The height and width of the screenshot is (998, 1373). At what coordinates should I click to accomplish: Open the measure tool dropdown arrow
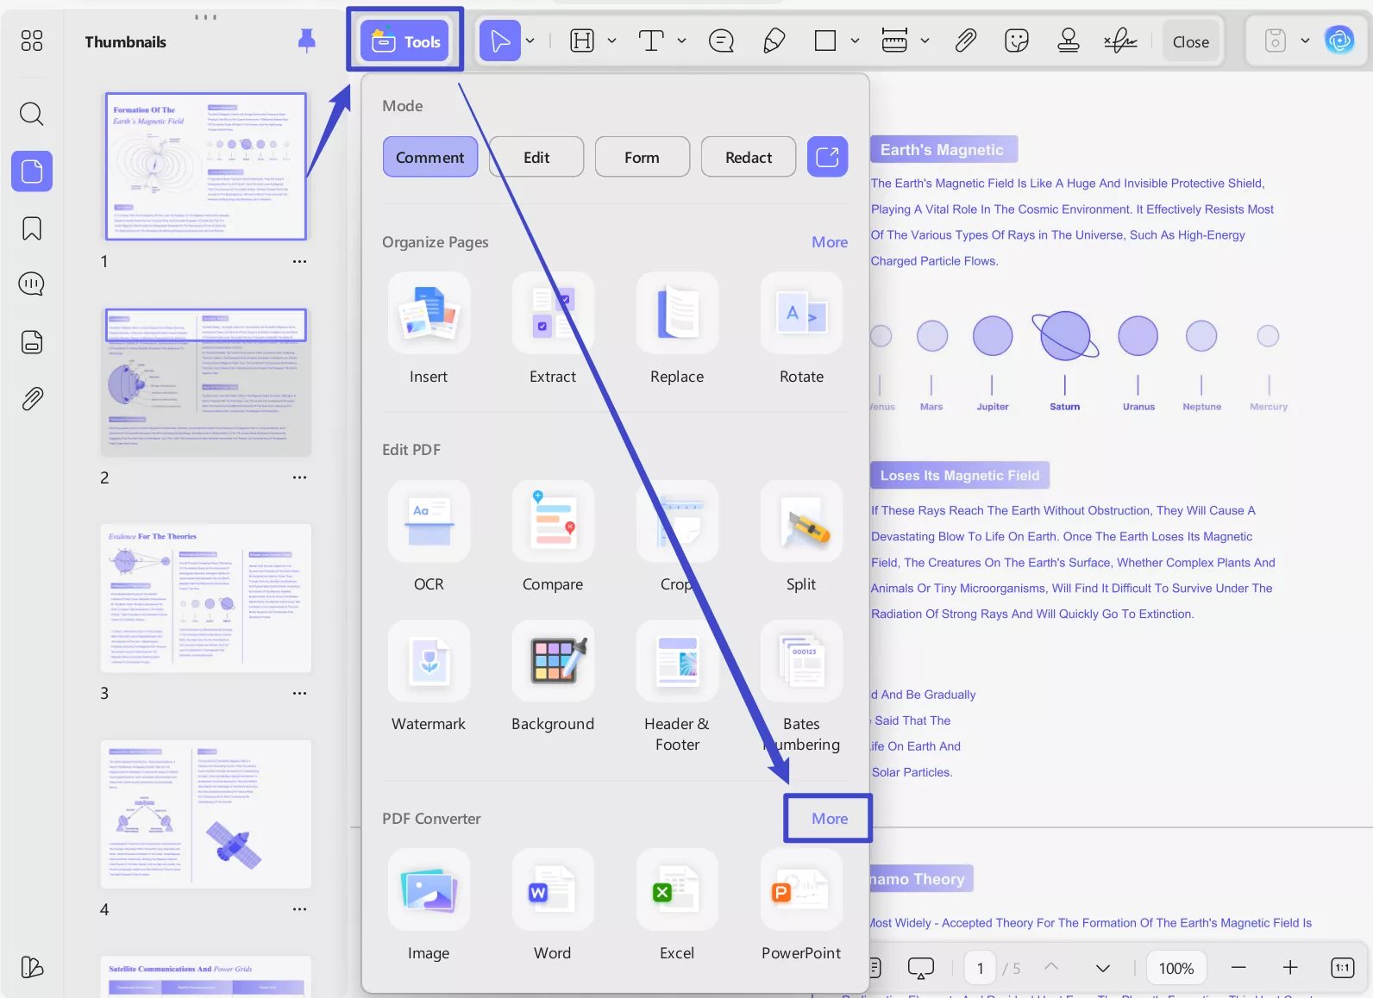925,41
